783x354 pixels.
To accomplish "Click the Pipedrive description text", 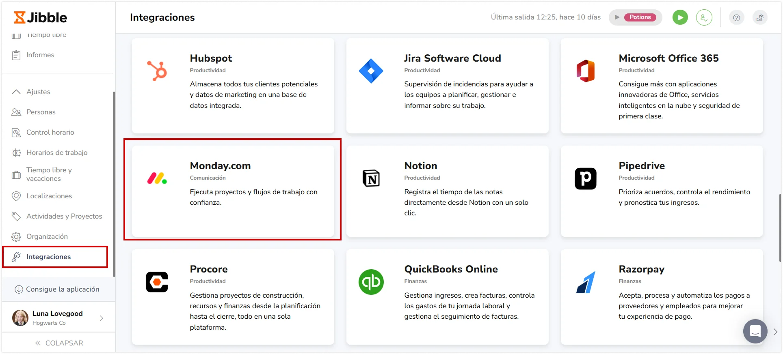I will [684, 197].
